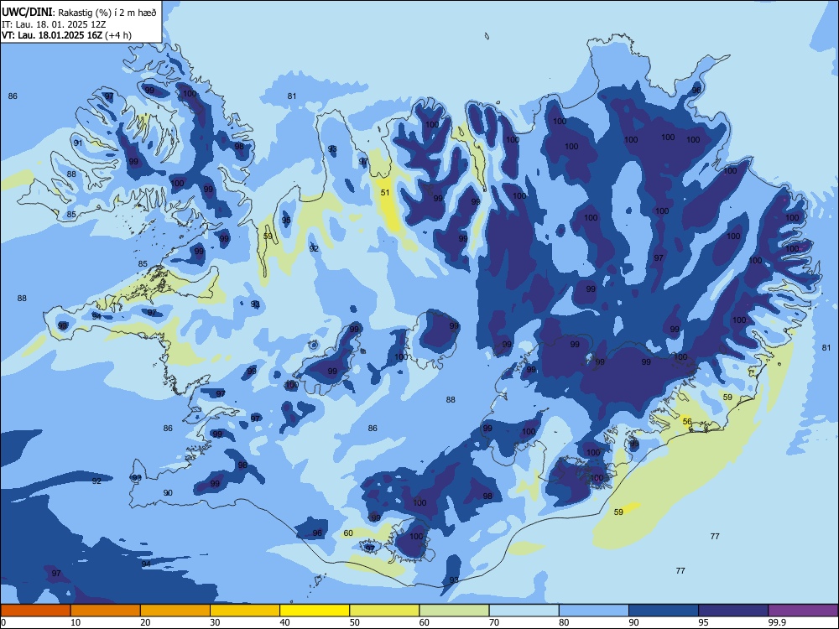
Task: Click the '60' humidity value near the south coast
Action: click(348, 533)
